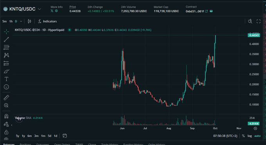Set chart range to 5d
The width and height of the screenshot is (266, 145).
coord(50,136)
